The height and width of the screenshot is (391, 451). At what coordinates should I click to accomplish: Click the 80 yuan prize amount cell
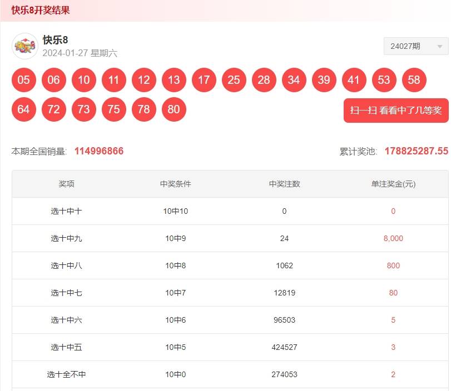(393, 293)
